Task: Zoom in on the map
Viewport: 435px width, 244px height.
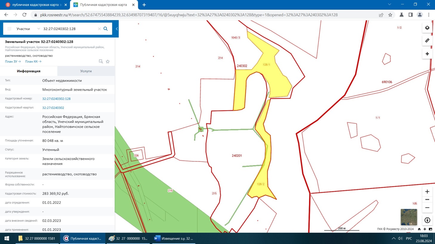Action: click(x=427, y=192)
